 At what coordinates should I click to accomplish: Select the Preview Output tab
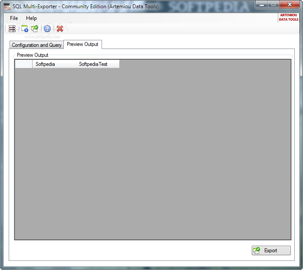pos(82,44)
